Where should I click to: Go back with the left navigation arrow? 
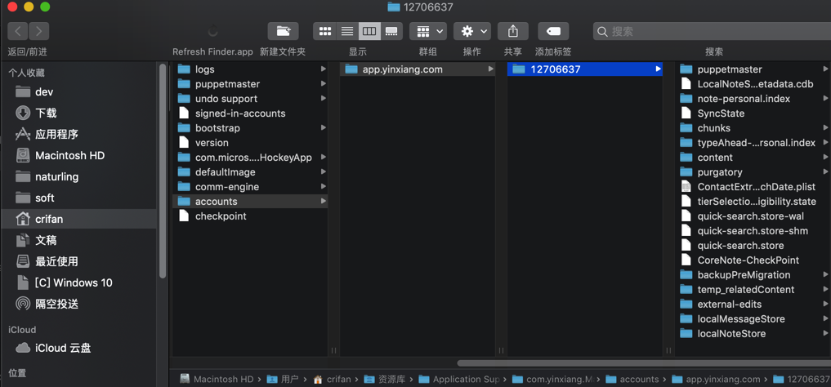click(17, 31)
